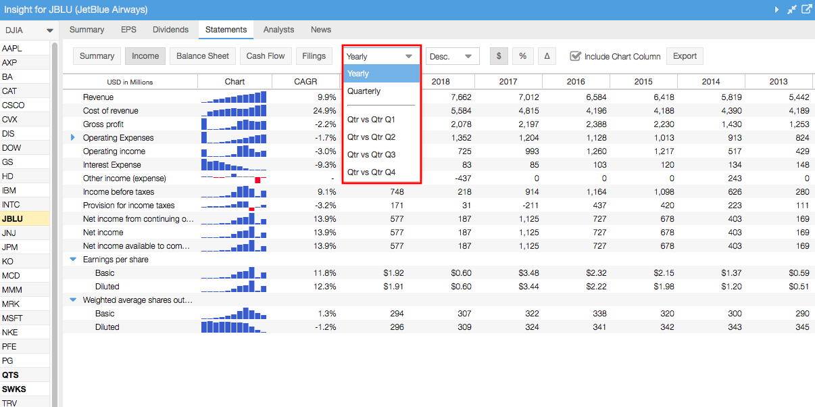Screen dimensions: 815x407
Task: Click the Gross profit sparkline chart
Action: [x=234, y=124]
